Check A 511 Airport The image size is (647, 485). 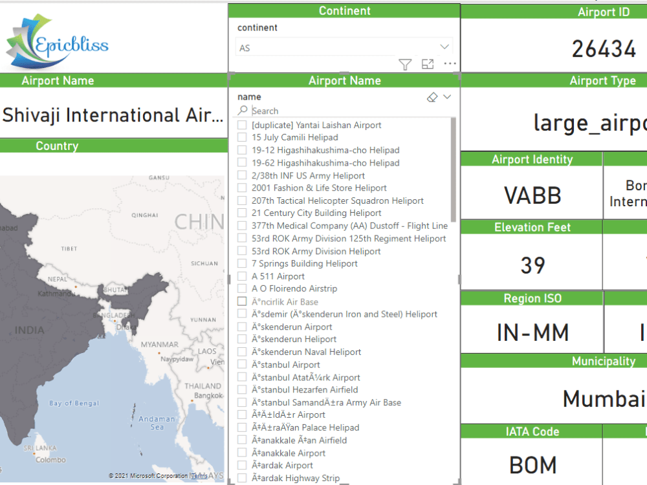(242, 276)
